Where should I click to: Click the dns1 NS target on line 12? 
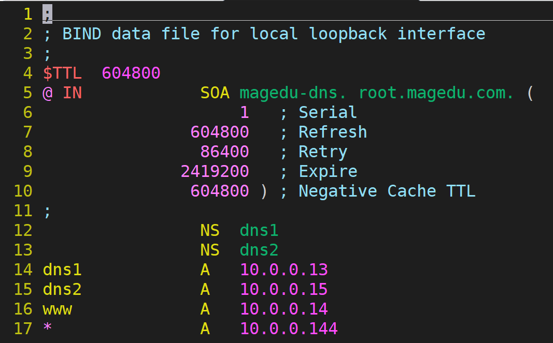(x=259, y=231)
